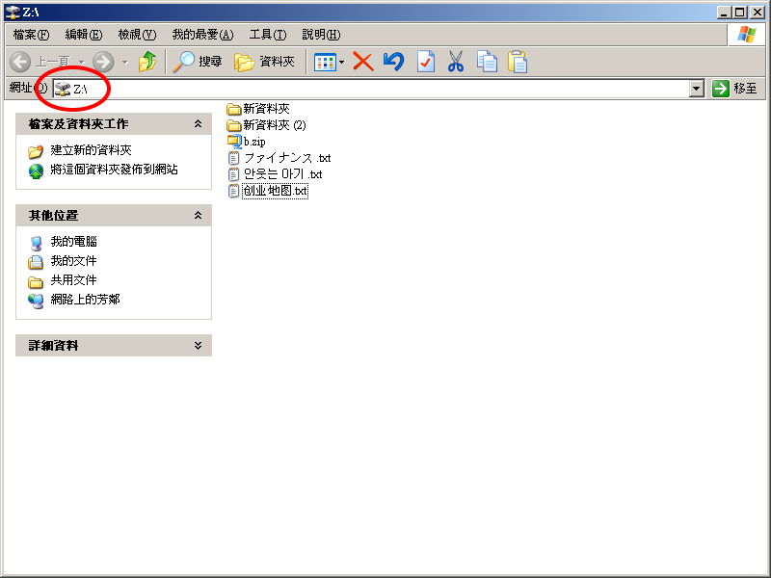Collapse the 檔案及資料夾工作 panel
Screen dimensions: 771x578
[x=198, y=124]
